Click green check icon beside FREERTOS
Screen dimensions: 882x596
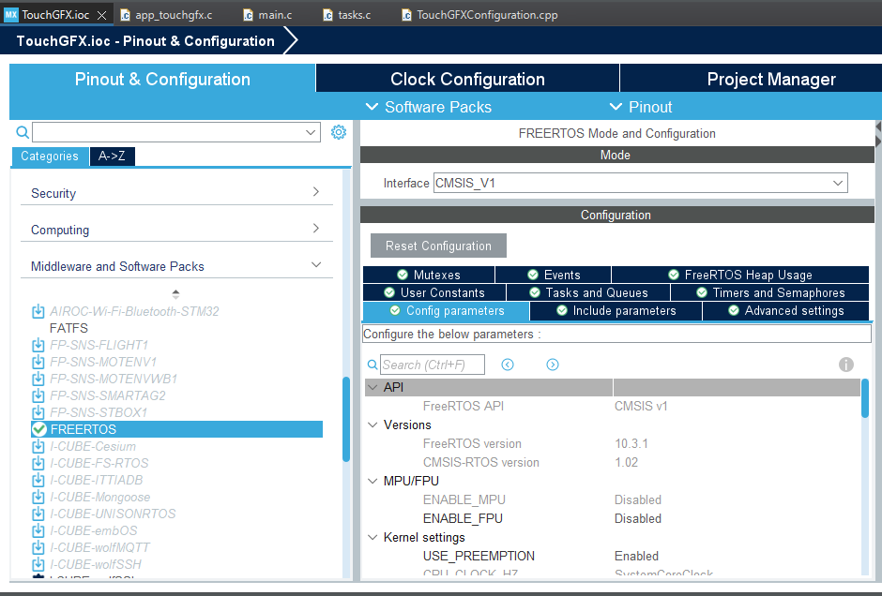[38, 429]
